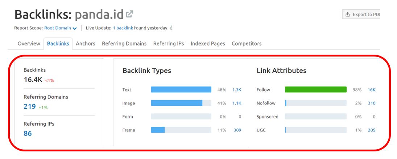397x159 pixels.
Task: Open the Referring Domains tab
Action: tap(124, 43)
